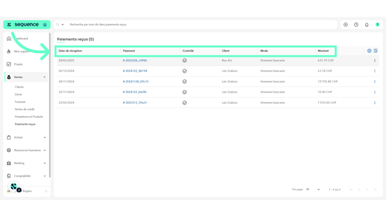Image resolution: width=386 pixels, height=217 pixels.
Task: Select Paiements reçus submenu item
Action: (25, 124)
